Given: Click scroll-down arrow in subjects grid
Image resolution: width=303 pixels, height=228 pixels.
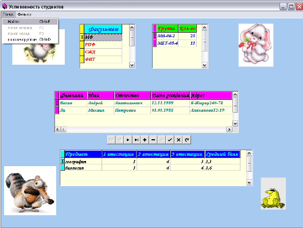Looking at the screenshot, I should pyautogui.click(x=249, y=183).
